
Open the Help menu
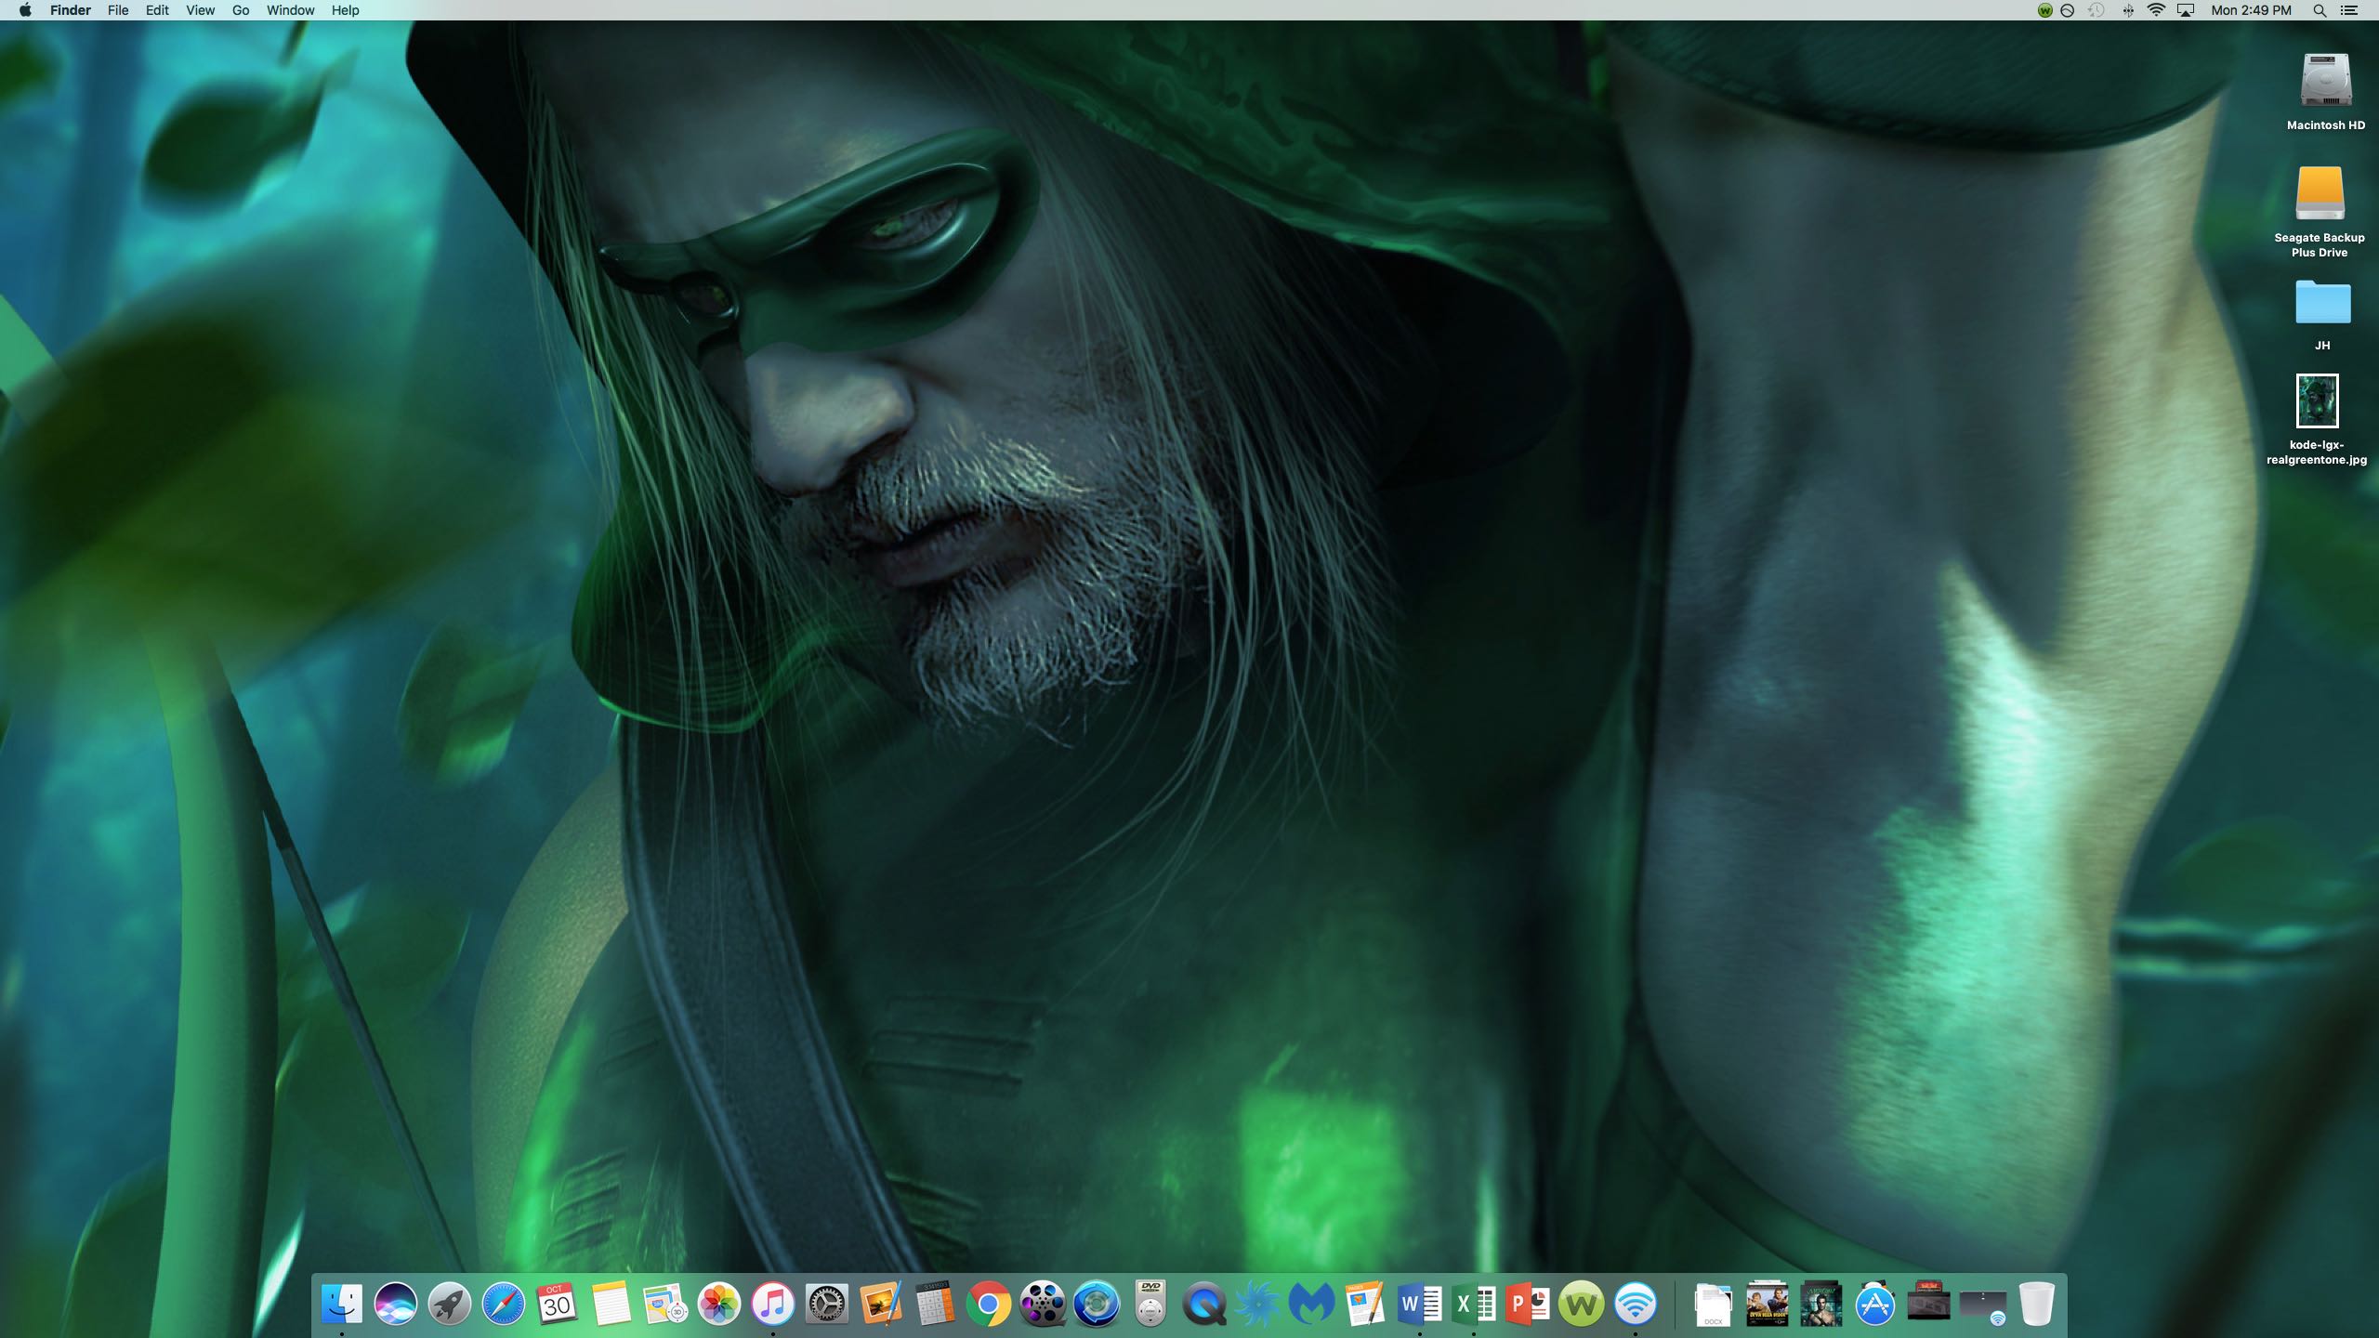pyautogui.click(x=345, y=10)
